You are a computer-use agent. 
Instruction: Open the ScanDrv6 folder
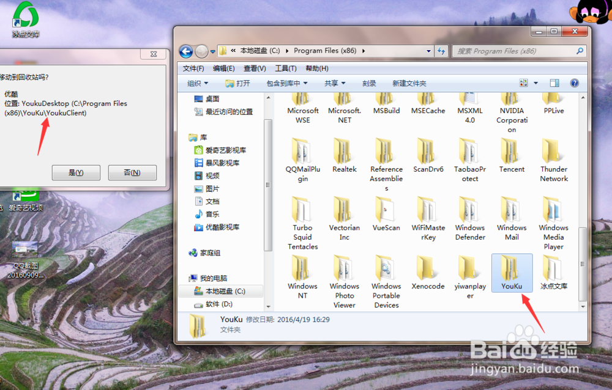point(428,156)
